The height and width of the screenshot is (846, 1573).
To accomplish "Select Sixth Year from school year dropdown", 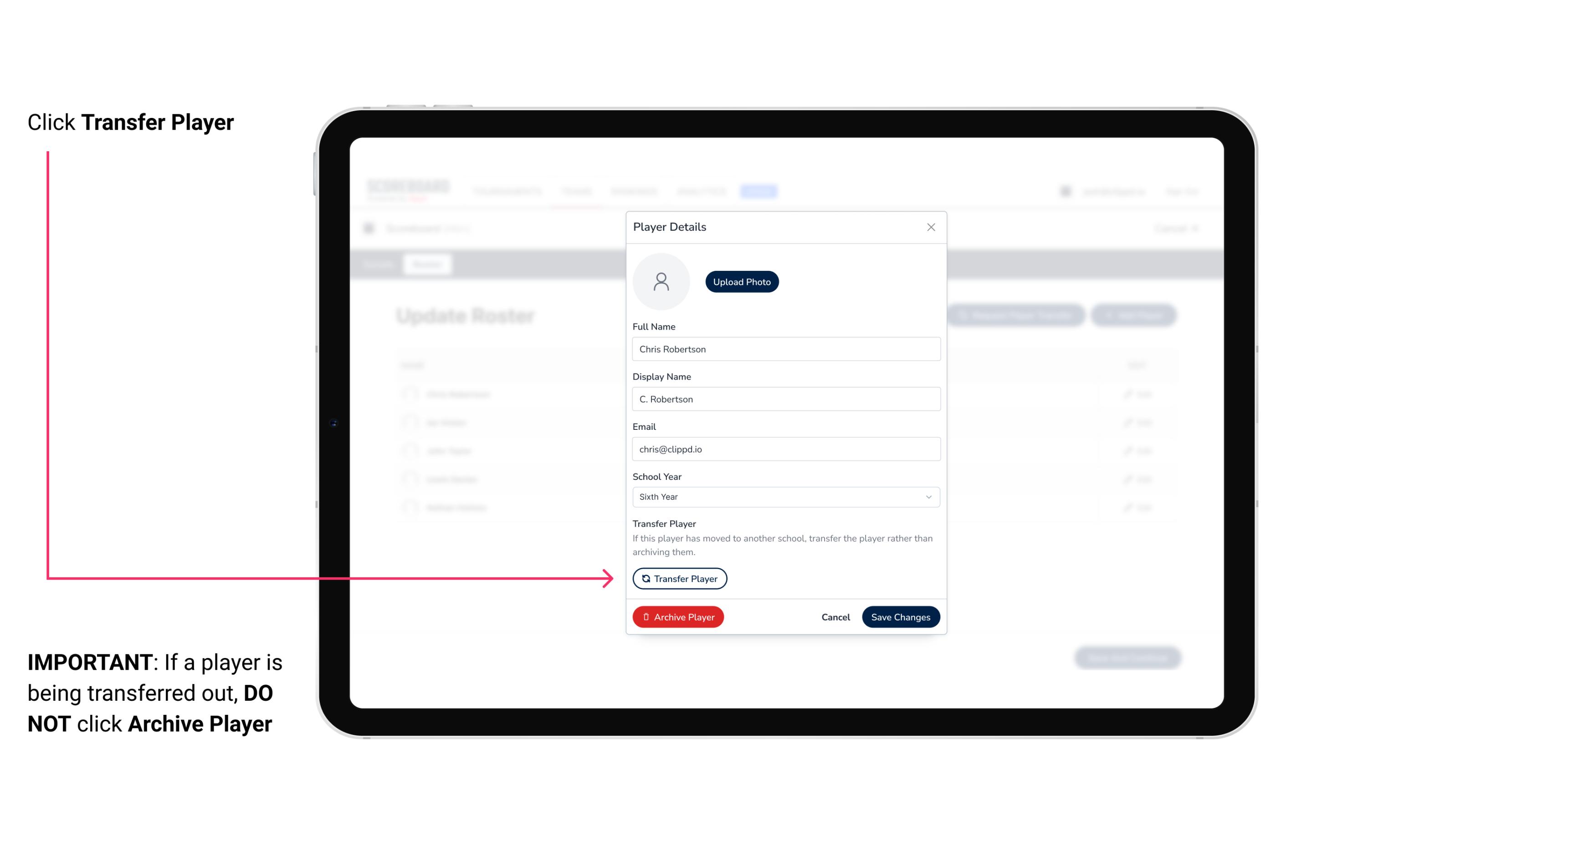I will (x=784, y=496).
